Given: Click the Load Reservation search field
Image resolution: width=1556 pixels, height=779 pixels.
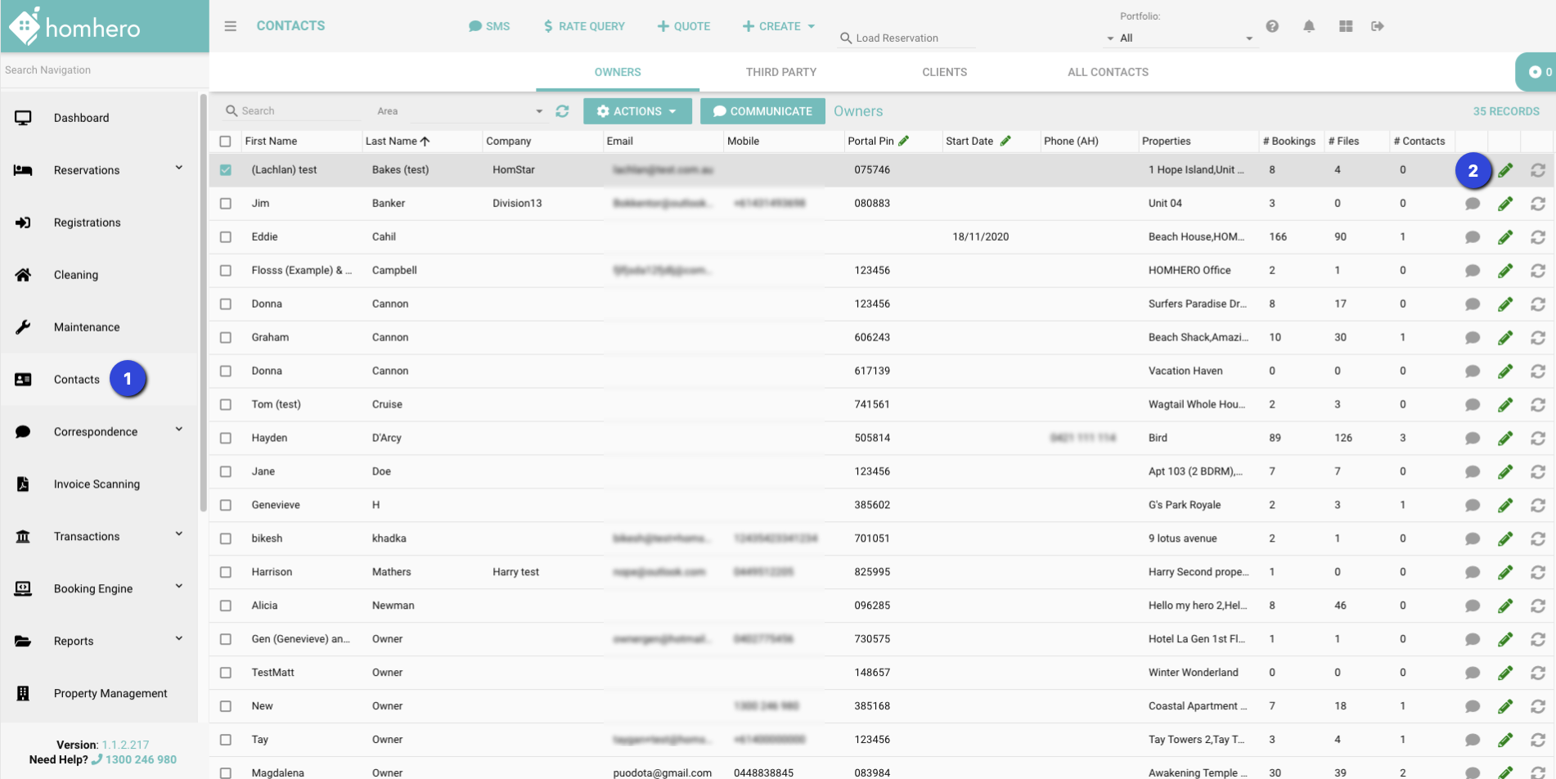Looking at the screenshot, I should point(908,38).
